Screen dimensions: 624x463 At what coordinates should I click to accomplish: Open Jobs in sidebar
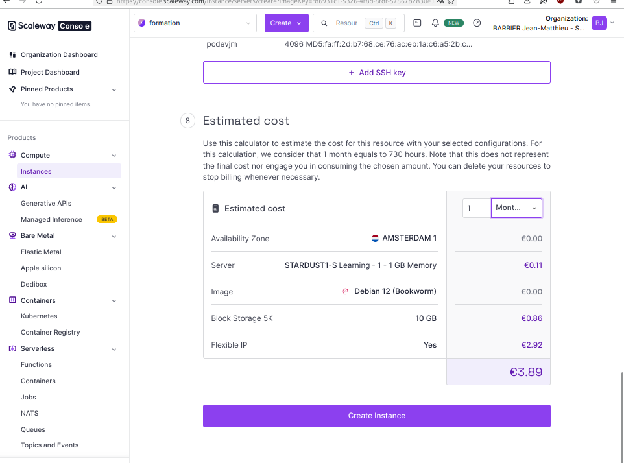coord(29,397)
